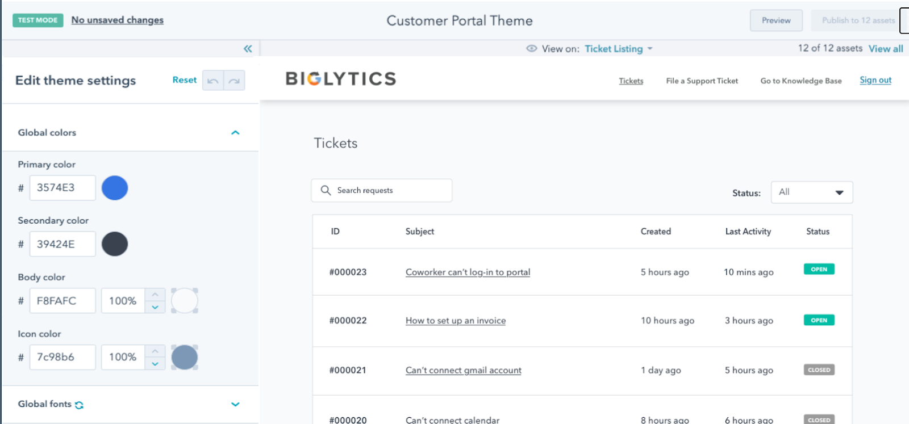Decrease Body color opacity with down arrow
Screen dimensions: 909x424
click(x=155, y=307)
